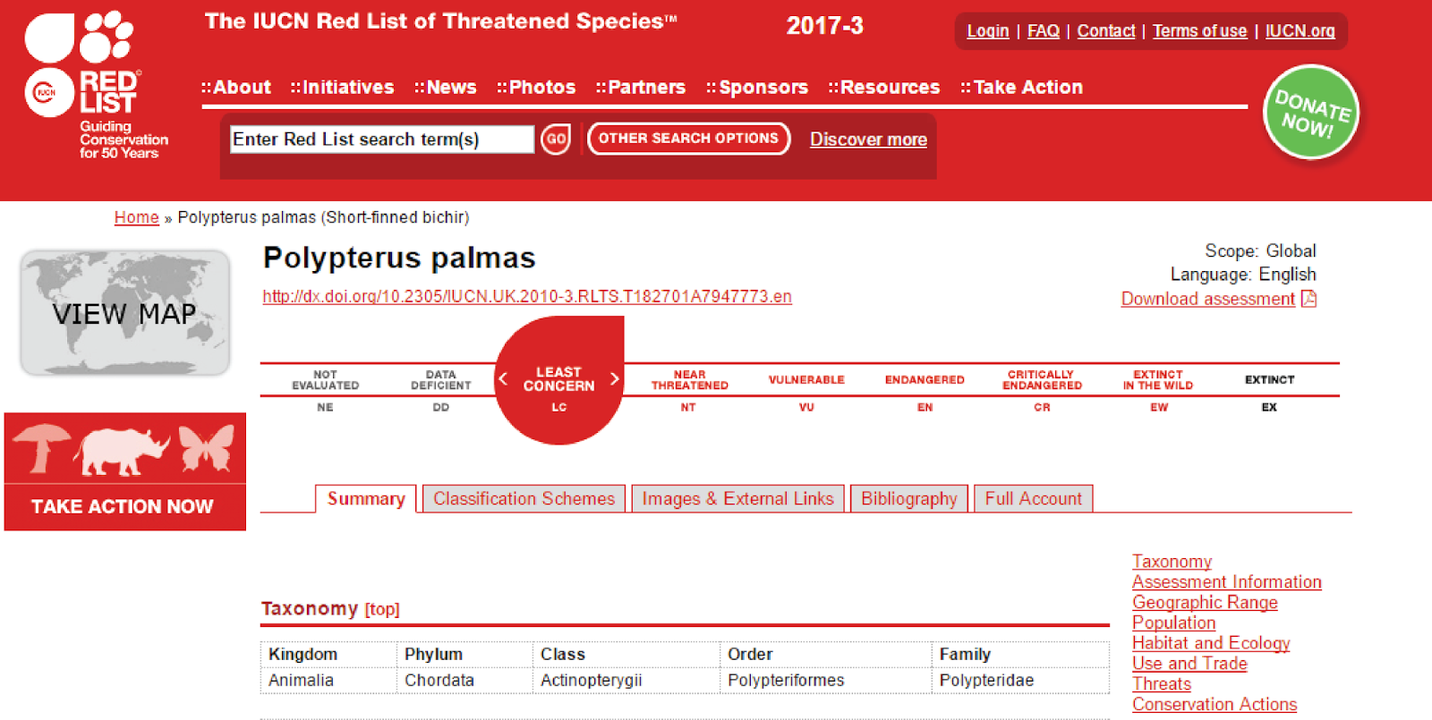
Task: Click the Extinct category label
Action: 1269,380
